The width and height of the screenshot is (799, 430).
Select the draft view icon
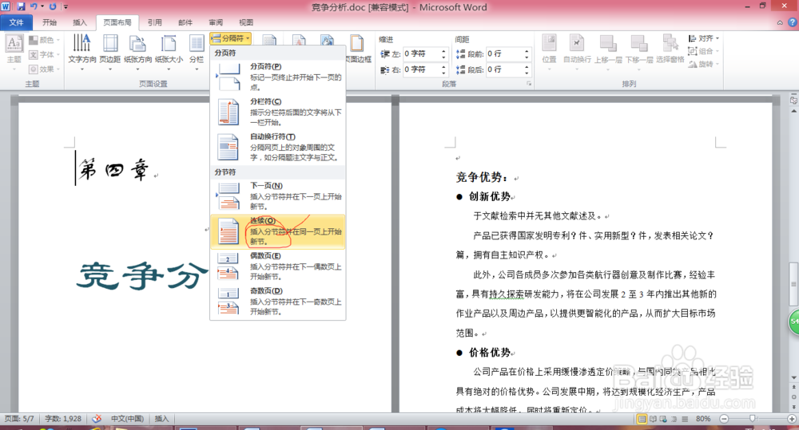685,419
